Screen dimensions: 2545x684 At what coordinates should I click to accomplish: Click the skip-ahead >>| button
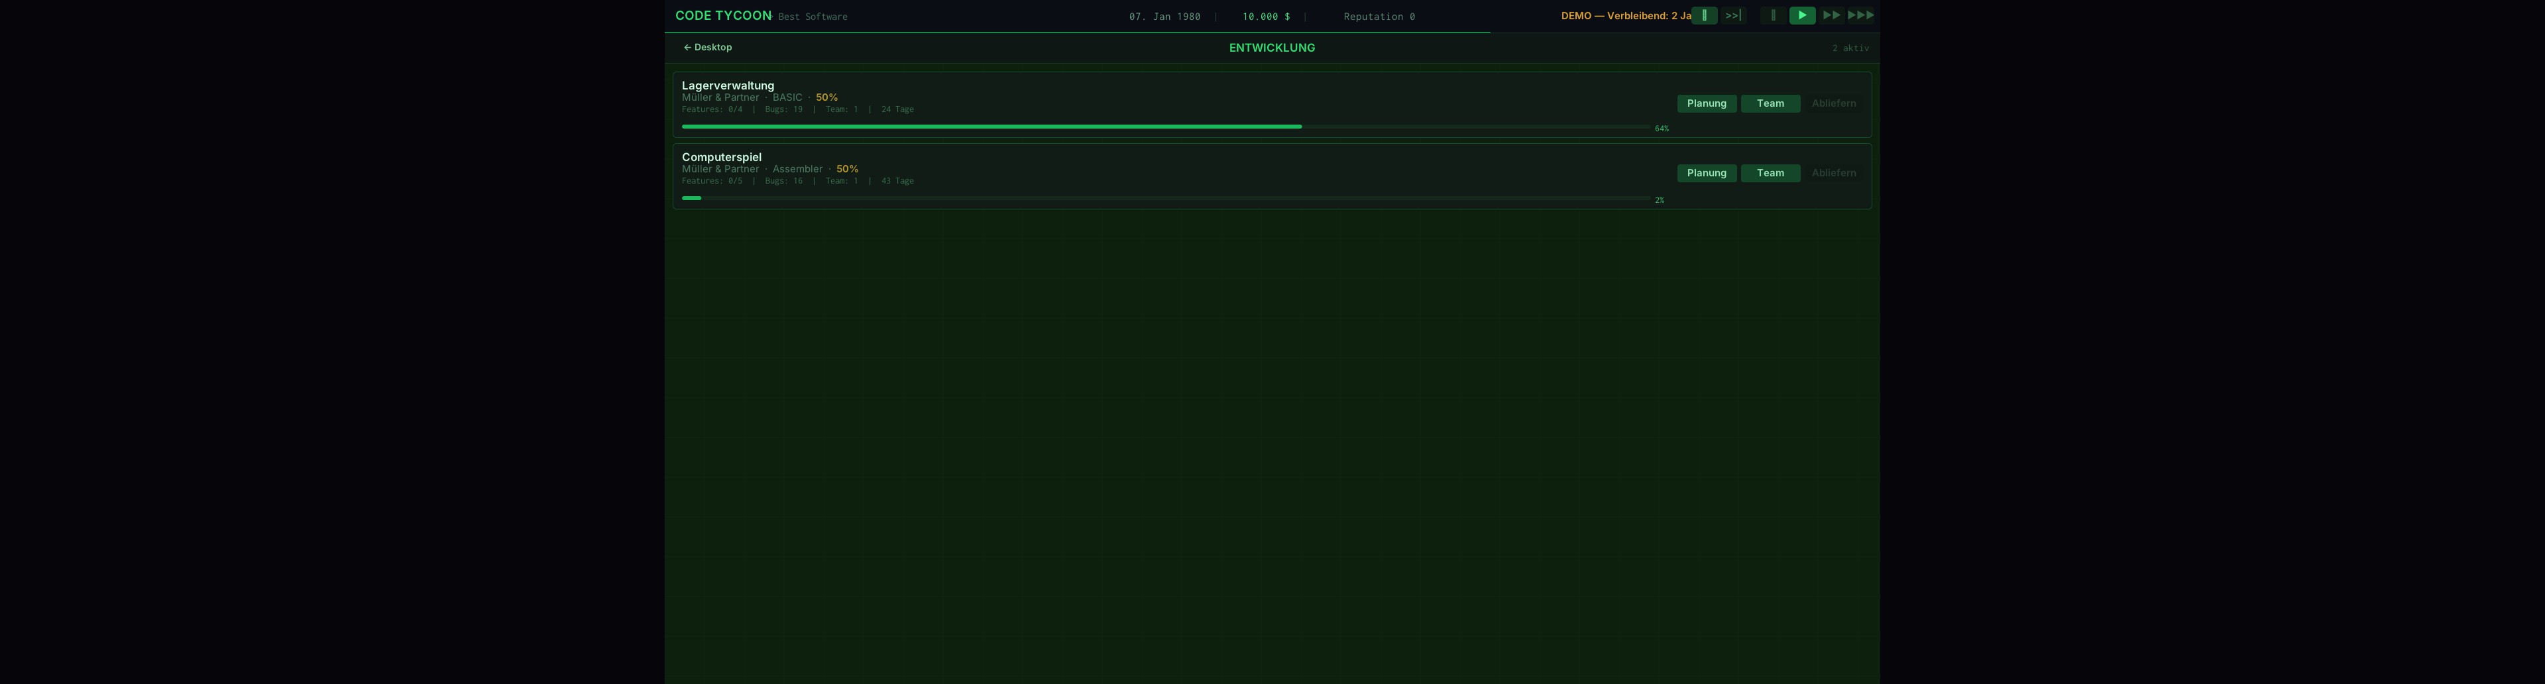pos(1733,16)
